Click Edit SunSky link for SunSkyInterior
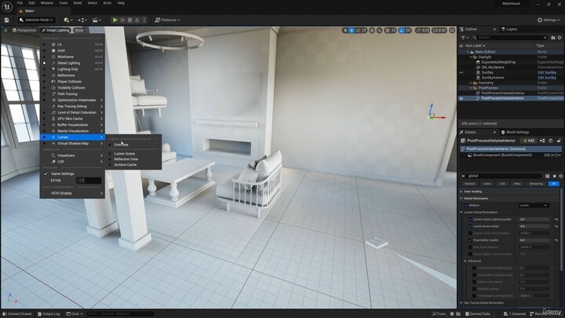565x318 pixels. coord(547,78)
